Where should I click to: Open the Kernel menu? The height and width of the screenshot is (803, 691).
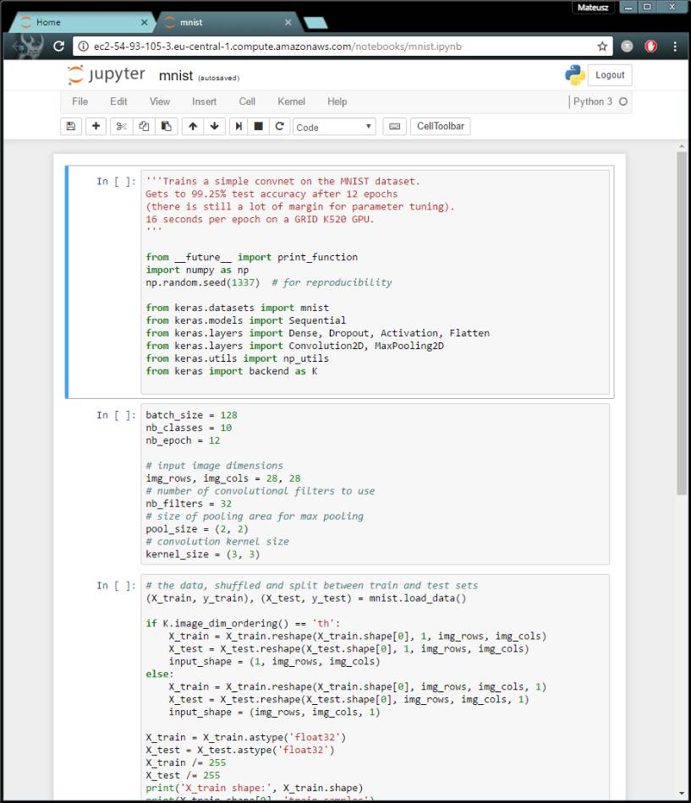291,101
